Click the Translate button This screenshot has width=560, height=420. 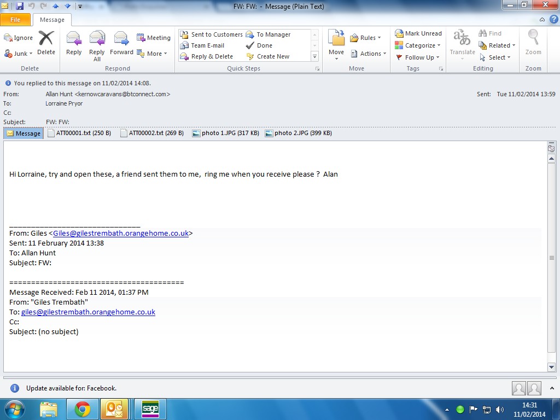pyautogui.click(x=463, y=44)
